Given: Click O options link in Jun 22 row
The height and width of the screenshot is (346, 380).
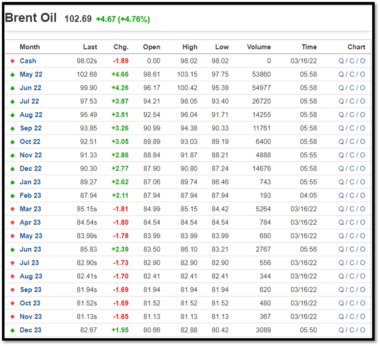Looking at the screenshot, I should pos(362,87).
